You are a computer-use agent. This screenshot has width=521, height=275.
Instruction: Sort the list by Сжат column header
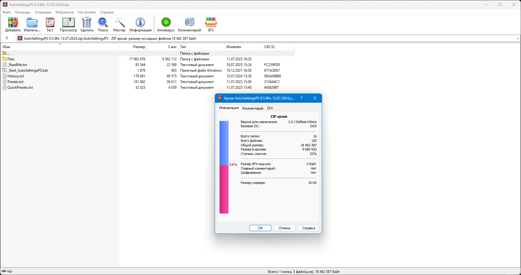pyautogui.click(x=163, y=47)
